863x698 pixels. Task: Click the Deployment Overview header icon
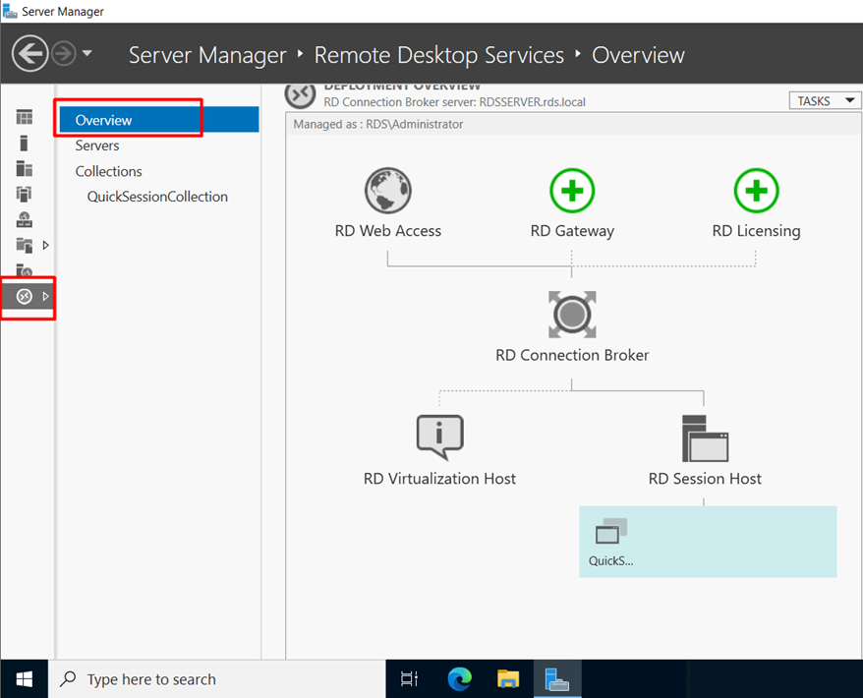[300, 94]
